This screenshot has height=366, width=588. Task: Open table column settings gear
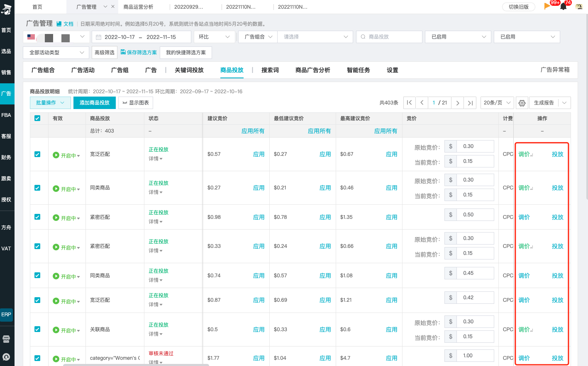[522, 103]
